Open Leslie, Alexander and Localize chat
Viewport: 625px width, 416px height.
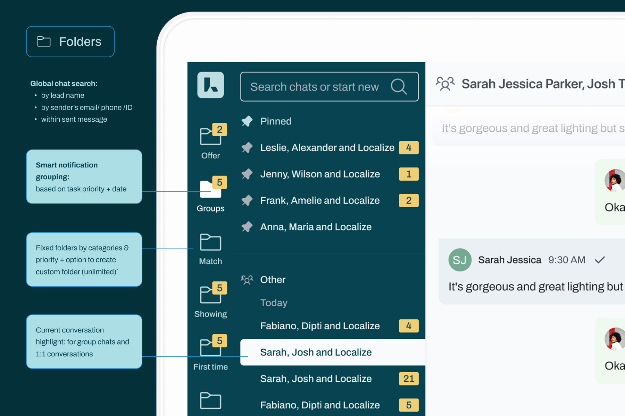[x=330, y=147]
